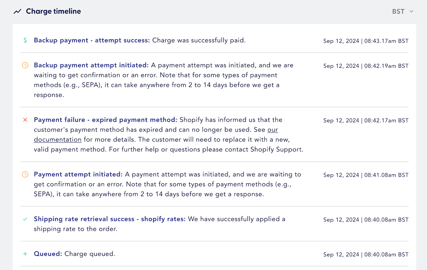Click the red X icon for payment failure
Image resolution: width=427 pixels, height=270 pixels.
point(25,120)
